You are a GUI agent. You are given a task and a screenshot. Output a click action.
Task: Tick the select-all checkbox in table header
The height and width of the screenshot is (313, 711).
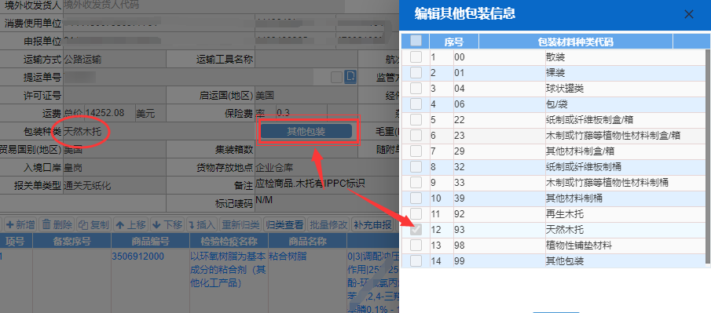coord(416,41)
